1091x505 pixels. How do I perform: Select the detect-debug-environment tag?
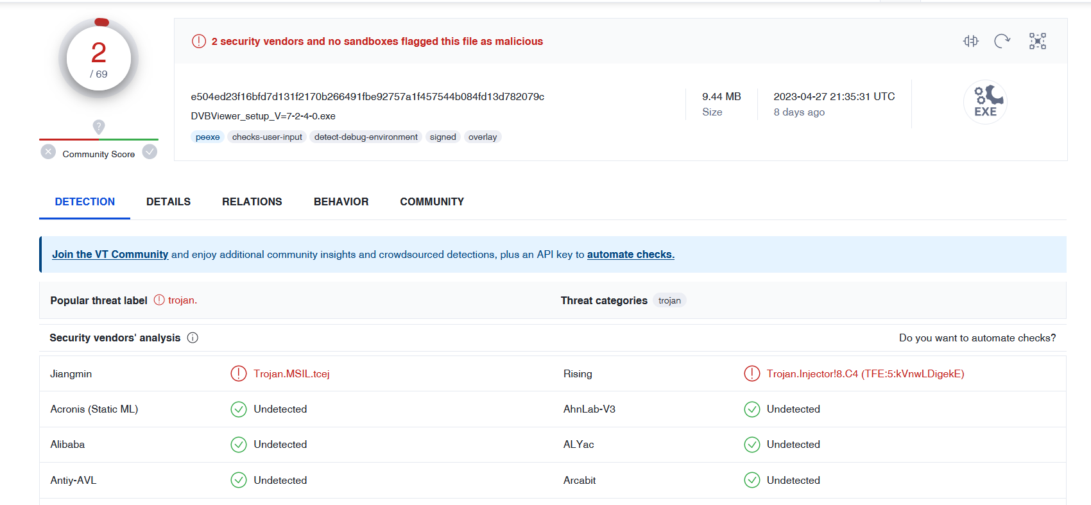pos(366,137)
